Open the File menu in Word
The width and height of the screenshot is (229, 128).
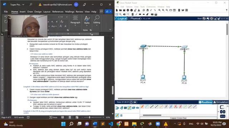pos(6,12)
